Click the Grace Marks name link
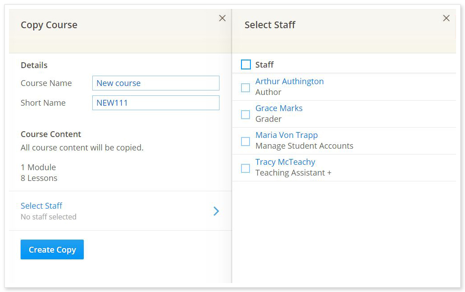Screen dimensions: 465x292 coord(279,108)
